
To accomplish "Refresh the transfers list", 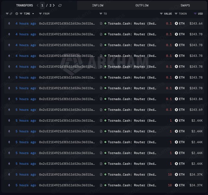I will (x=60, y=5).
